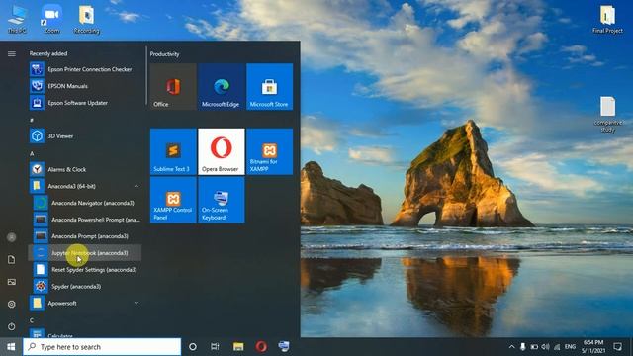
Task: Select comparative study file on desktop
Action: 607,115
